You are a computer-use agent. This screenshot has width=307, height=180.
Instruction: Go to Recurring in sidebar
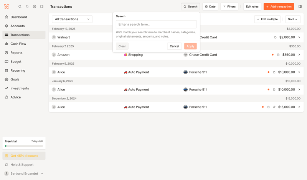pyautogui.click(x=24, y=70)
